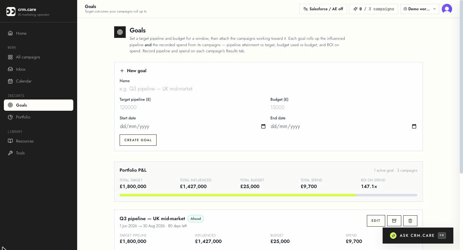
Task: Click the Home house icon
Action: pyautogui.click(x=10, y=33)
